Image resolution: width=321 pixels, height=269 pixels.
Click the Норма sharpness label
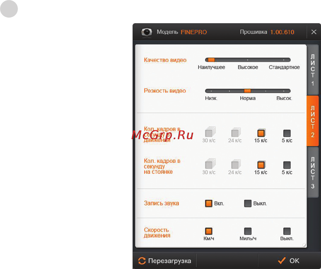coord(248,98)
